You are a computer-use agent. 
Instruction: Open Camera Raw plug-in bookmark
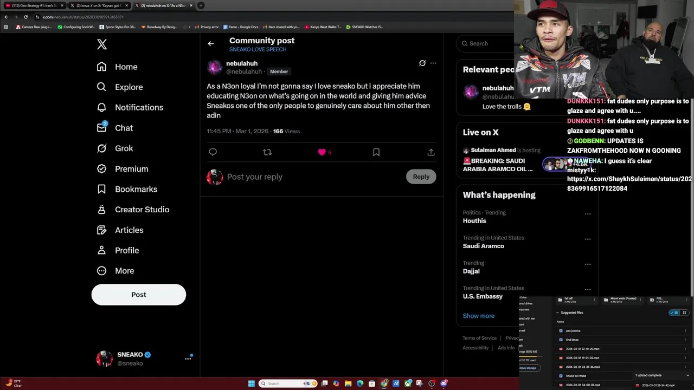tap(34, 27)
